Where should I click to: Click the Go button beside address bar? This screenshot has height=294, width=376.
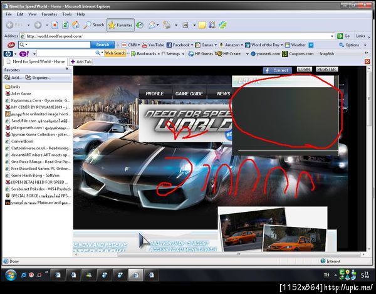(343, 36)
